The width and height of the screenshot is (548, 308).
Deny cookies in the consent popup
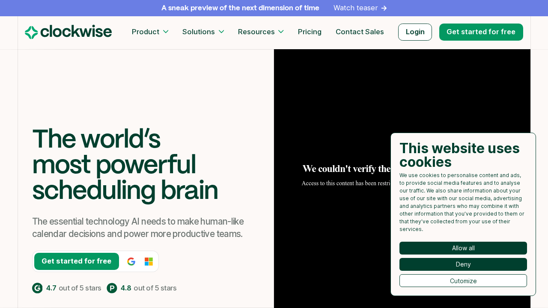tap(463, 264)
